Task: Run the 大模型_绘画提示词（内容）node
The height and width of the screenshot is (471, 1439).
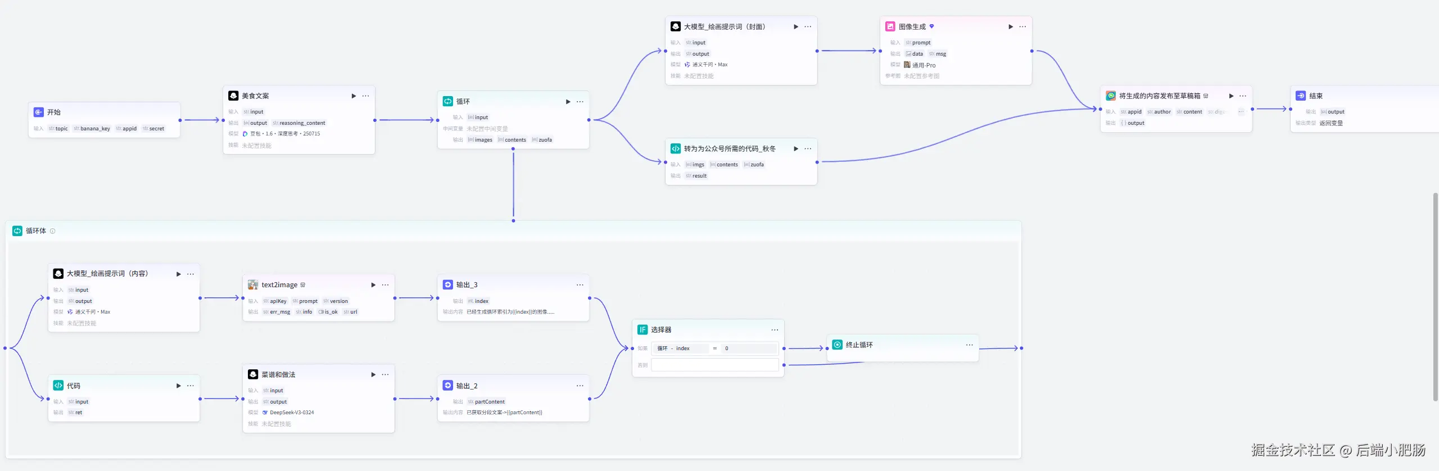Action: pos(179,274)
